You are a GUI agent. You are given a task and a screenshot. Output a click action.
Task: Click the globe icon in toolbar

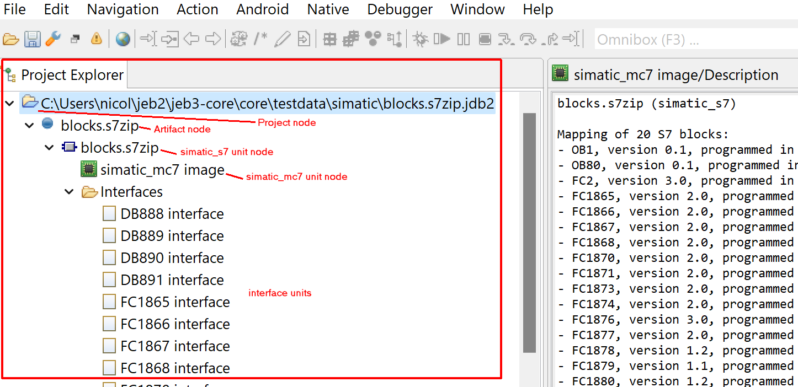pos(123,39)
